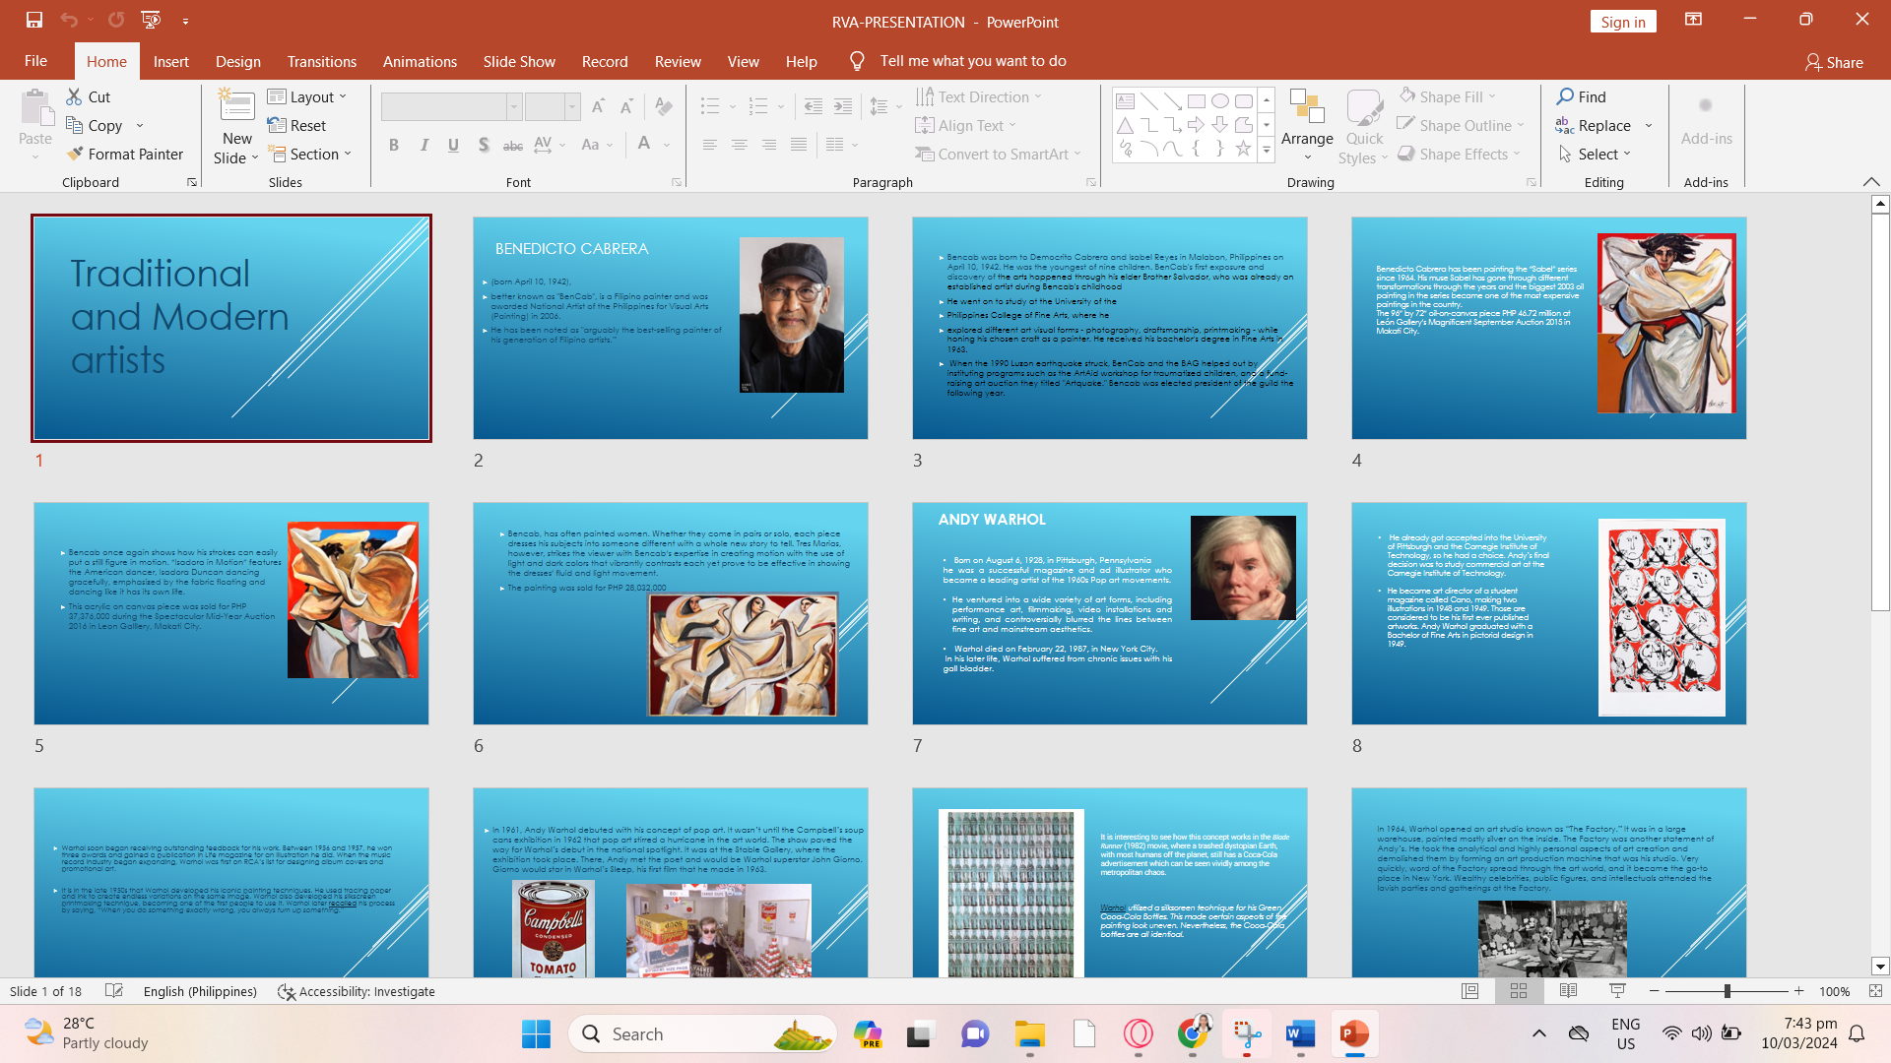Open the File tab
The width and height of the screenshot is (1891, 1063).
pos(35,61)
